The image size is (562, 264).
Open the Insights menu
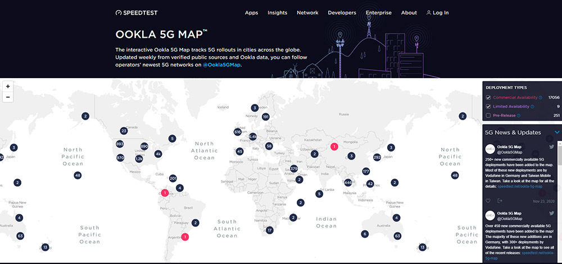coord(277,13)
